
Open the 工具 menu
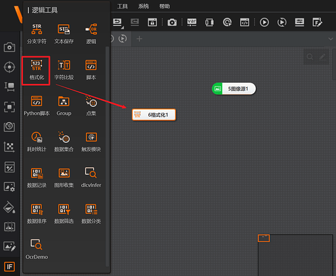(x=122, y=6)
